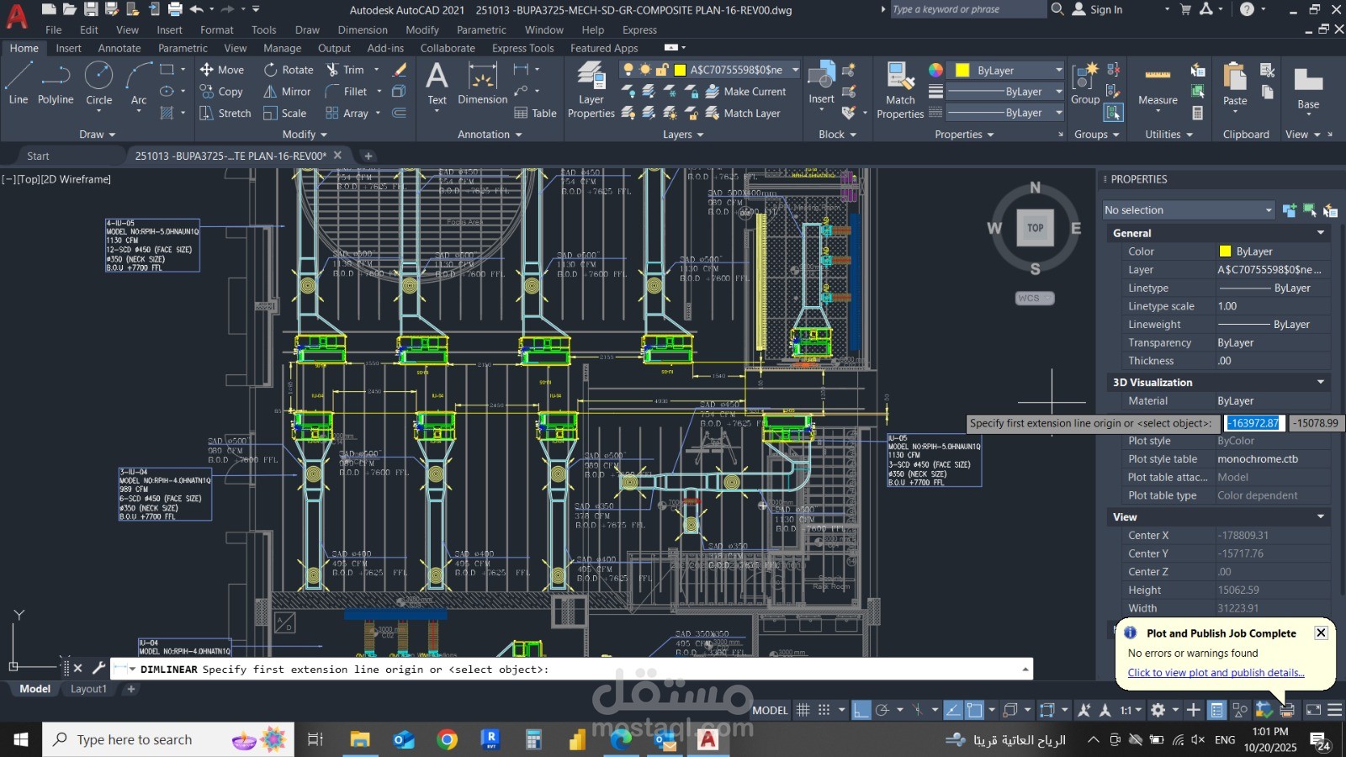Image resolution: width=1346 pixels, height=757 pixels.
Task: Click the WCS button under ViewCube
Action: point(1034,298)
